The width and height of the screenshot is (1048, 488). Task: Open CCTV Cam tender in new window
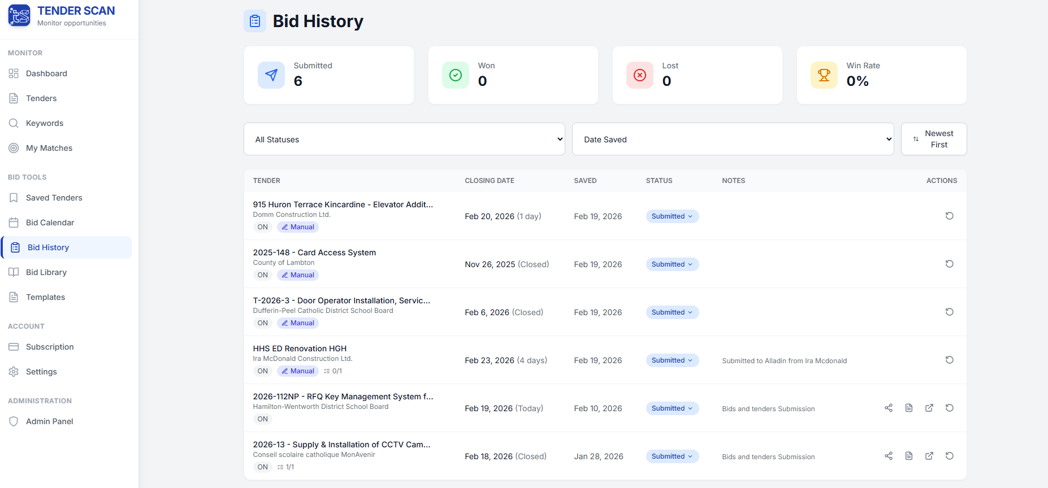[929, 456]
